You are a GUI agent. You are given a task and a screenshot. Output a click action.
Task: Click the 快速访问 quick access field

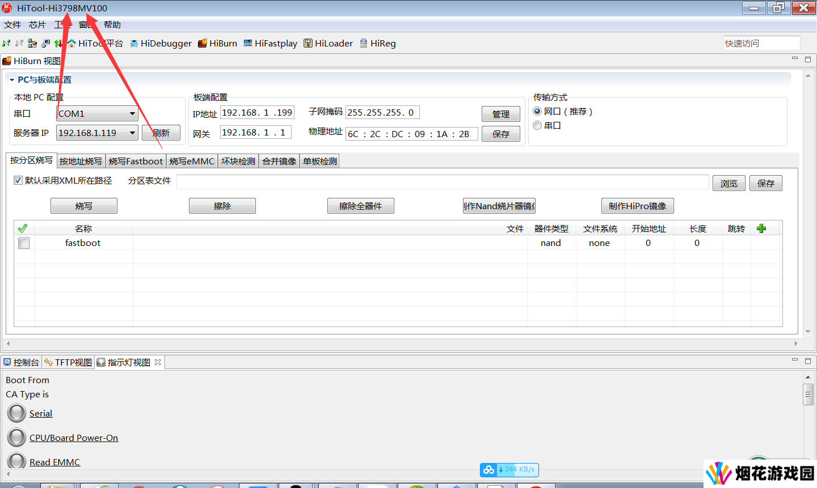[762, 43]
